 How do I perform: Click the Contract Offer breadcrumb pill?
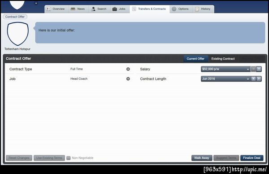[x=15, y=17]
